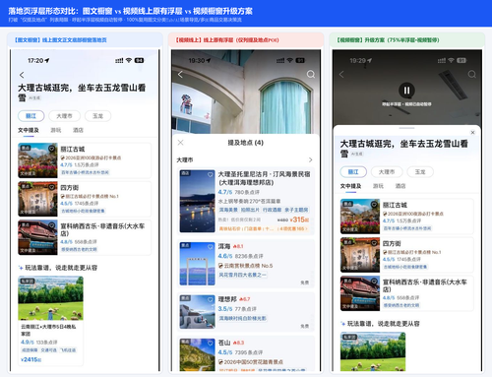Click 4.7/5 rating on hotel card
The height and width of the screenshot is (377, 492).
225,192
